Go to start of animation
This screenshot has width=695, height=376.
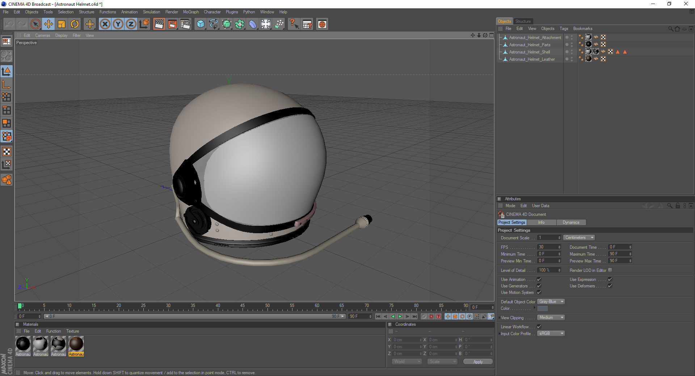[x=378, y=316]
